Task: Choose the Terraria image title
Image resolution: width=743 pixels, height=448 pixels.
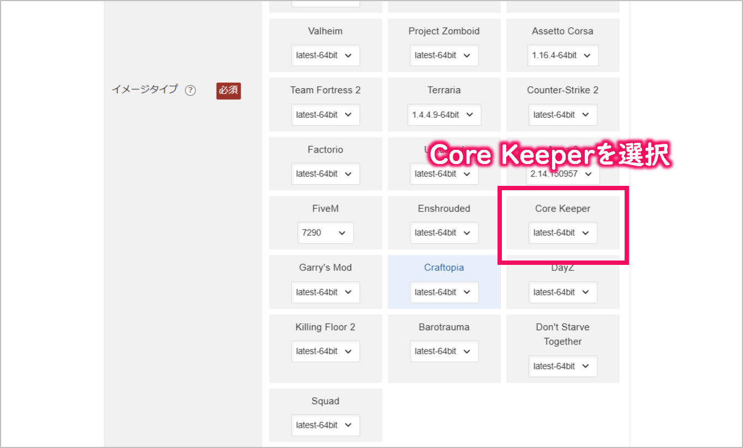Action: pos(444,90)
